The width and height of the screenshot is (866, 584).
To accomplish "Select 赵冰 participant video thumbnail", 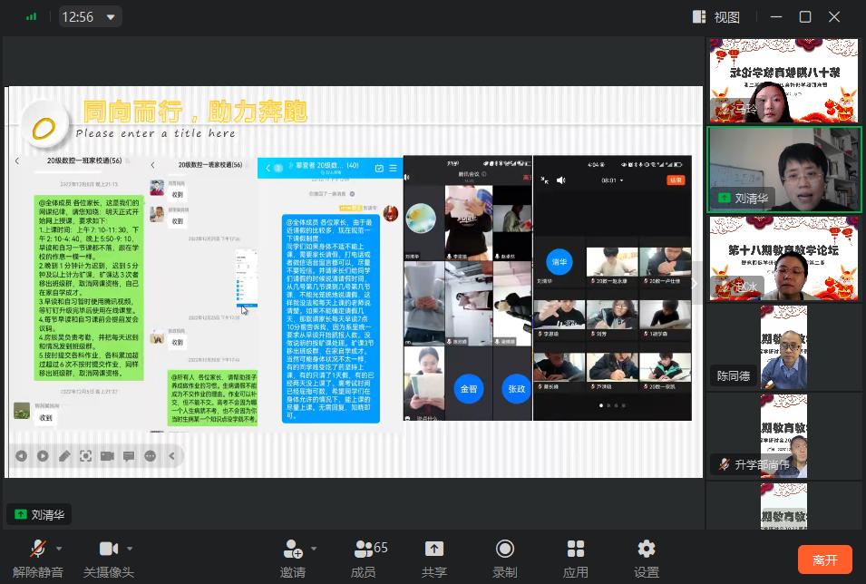I will (x=783, y=258).
